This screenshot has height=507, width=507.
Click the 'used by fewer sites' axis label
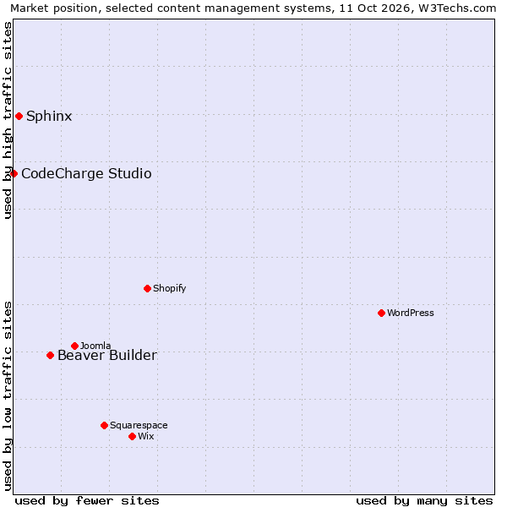[x=87, y=501]
